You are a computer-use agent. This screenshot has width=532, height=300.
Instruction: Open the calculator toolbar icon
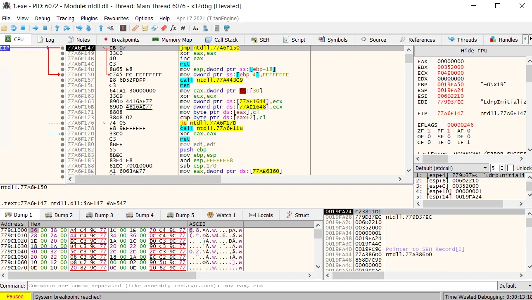pyautogui.click(x=217, y=28)
